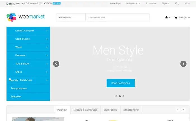The width and height of the screenshot is (196, 121).
Task: Open Suits & Blazer category
Action: pyautogui.click(x=22, y=63)
